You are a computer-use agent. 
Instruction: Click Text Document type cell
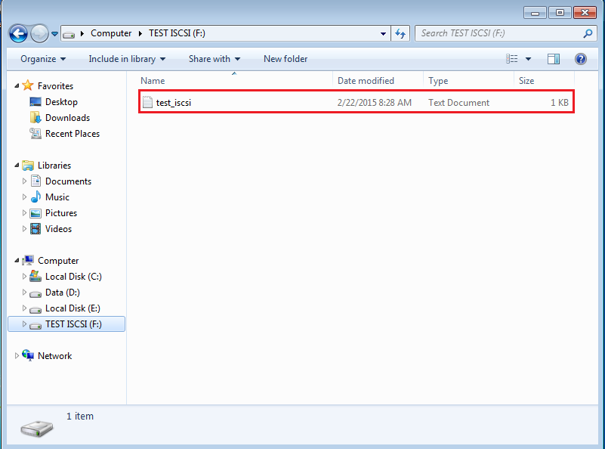tap(458, 103)
